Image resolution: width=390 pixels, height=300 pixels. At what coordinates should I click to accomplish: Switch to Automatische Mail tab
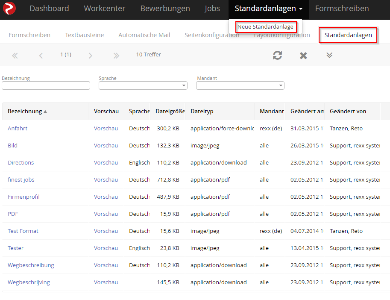pos(144,35)
